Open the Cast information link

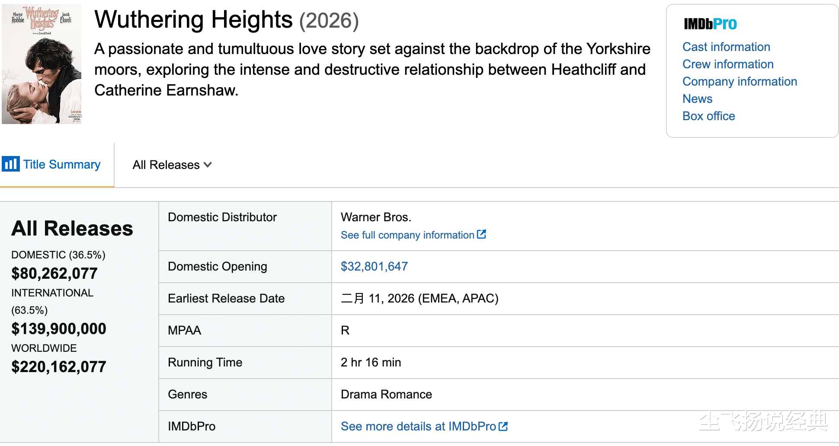pyautogui.click(x=726, y=47)
